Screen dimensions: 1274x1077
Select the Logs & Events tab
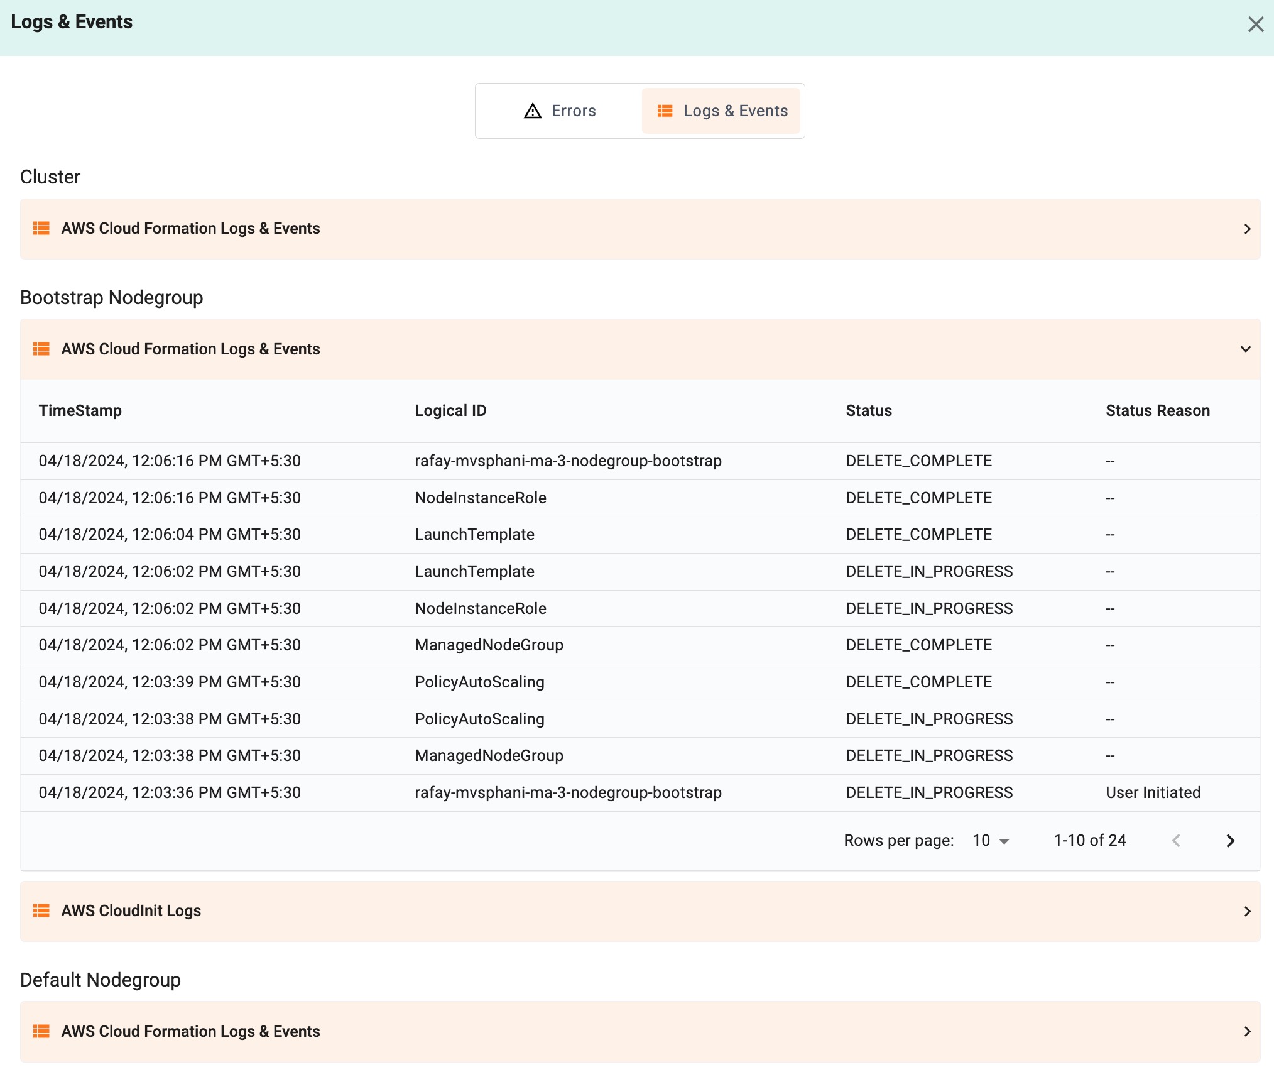pyautogui.click(x=721, y=111)
